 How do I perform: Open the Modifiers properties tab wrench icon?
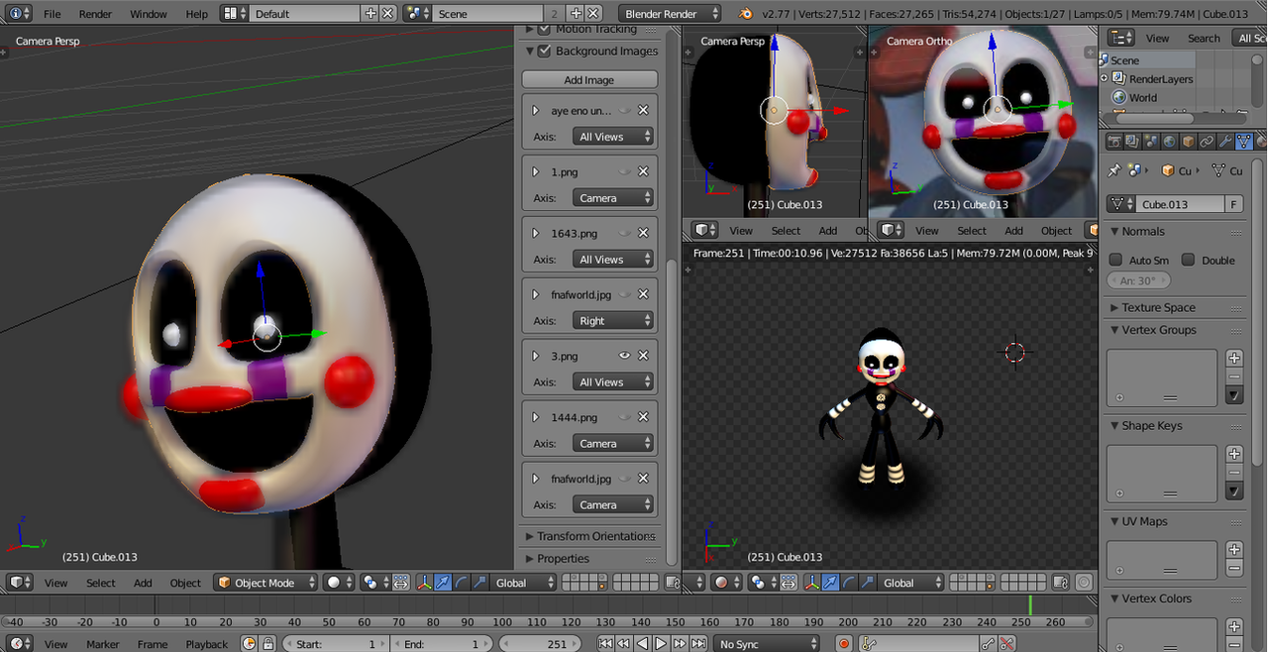click(1225, 142)
